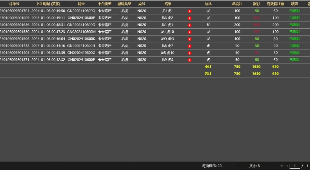This screenshot has height=170, width=310.
Task: Play video replay for round GN0202410600H
Action: 190,46
